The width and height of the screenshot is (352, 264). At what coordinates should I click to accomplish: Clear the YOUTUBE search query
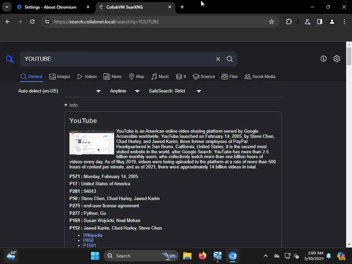pos(218,59)
